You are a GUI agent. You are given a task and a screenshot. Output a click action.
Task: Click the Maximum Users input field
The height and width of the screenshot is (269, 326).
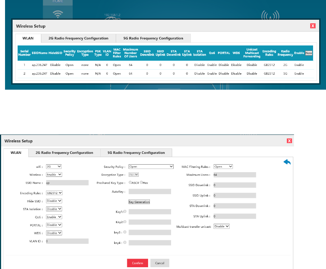[235, 175]
